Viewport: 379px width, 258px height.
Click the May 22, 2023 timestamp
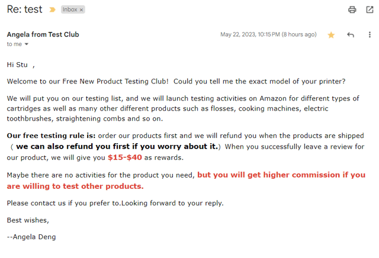[x=268, y=34]
